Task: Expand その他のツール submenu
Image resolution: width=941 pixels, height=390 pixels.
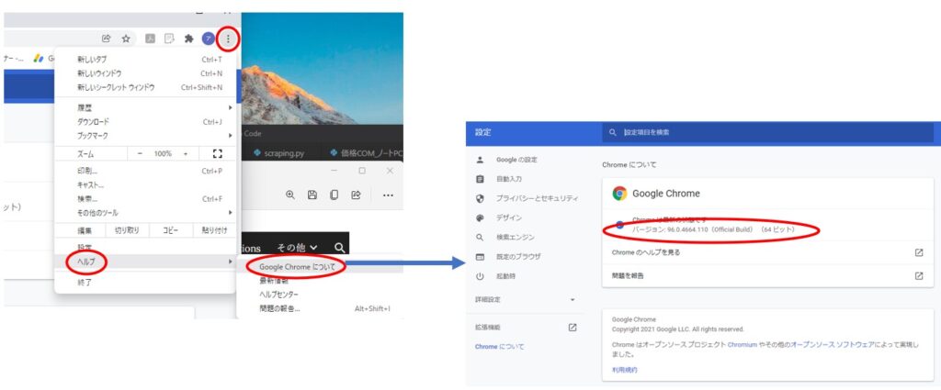Action: point(144,213)
